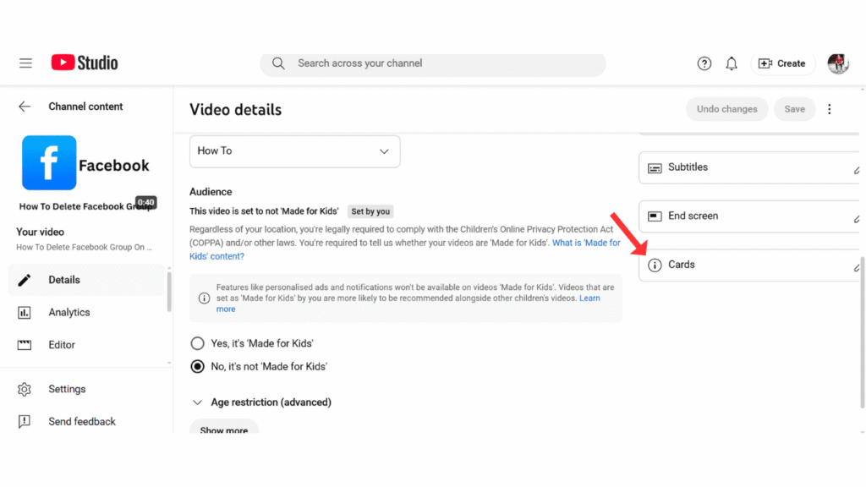866x487 pixels.
Task: Open the Subtitles panel
Action: coord(751,168)
